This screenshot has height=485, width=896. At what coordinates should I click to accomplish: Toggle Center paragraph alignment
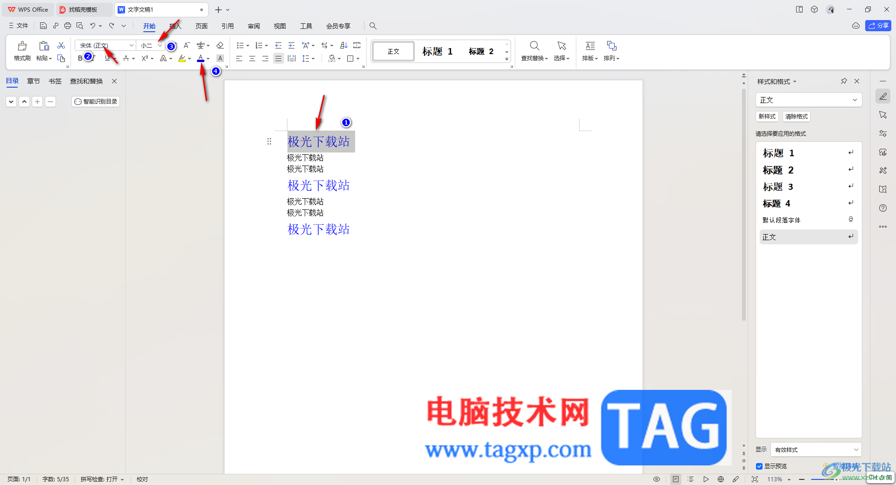tap(252, 58)
